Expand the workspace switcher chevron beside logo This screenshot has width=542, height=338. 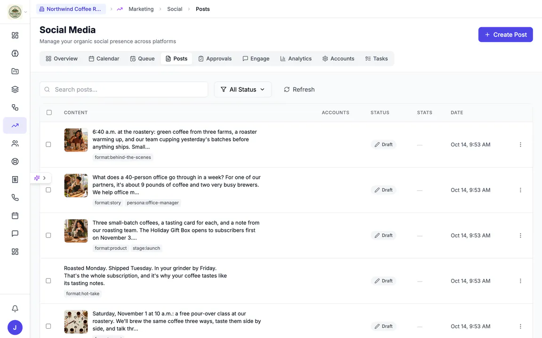click(25, 12)
